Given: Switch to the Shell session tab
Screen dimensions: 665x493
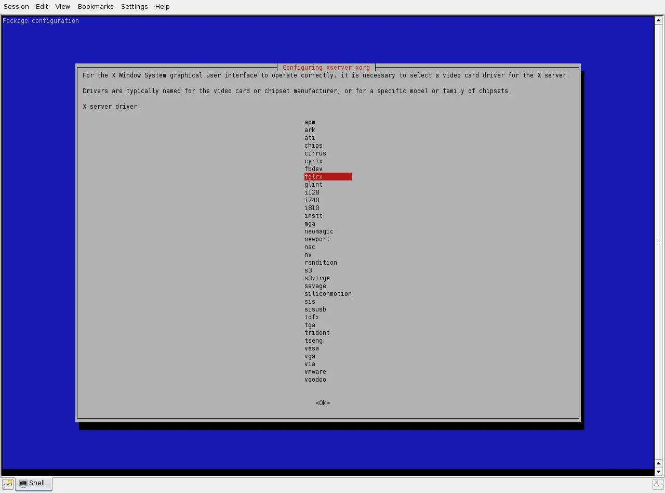Looking at the screenshot, I should [x=33, y=483].
